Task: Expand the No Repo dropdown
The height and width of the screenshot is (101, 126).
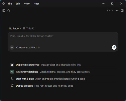Action: (15, 28)
